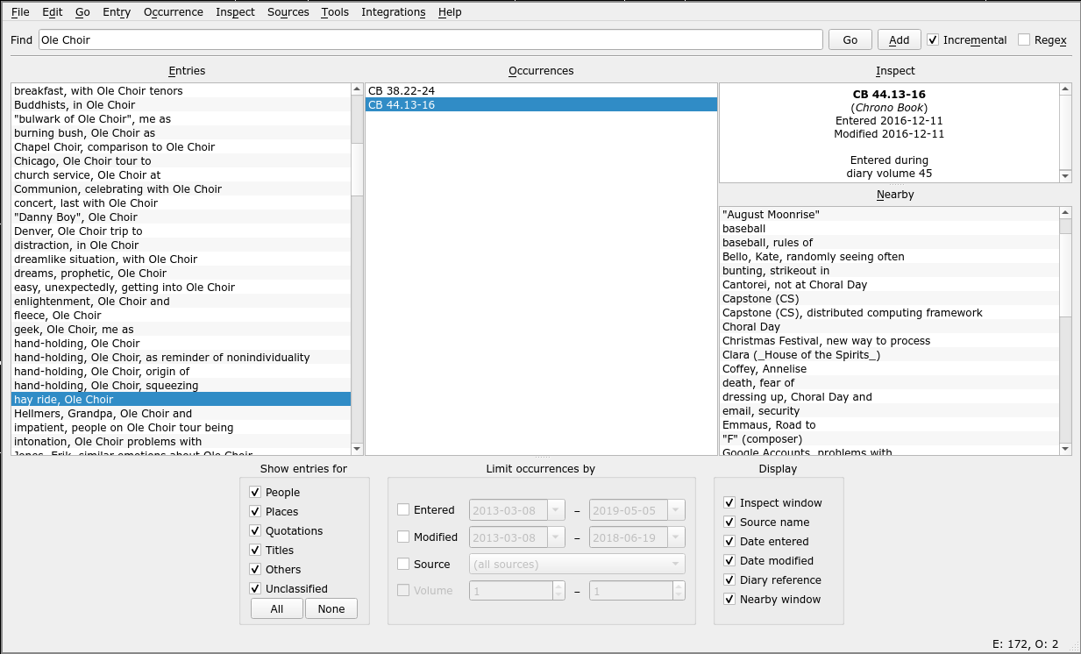1081x654 pixels.
Task: Select entry "intonation, Ole Choir problems with"
Action: [x=181, y=442]
